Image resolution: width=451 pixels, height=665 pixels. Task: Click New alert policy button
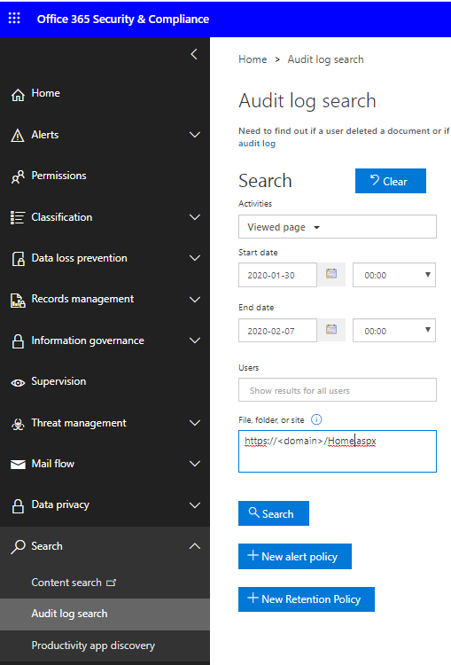point(294,556)
